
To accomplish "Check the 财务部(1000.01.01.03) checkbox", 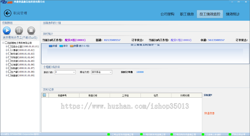I will click(9, 54).
